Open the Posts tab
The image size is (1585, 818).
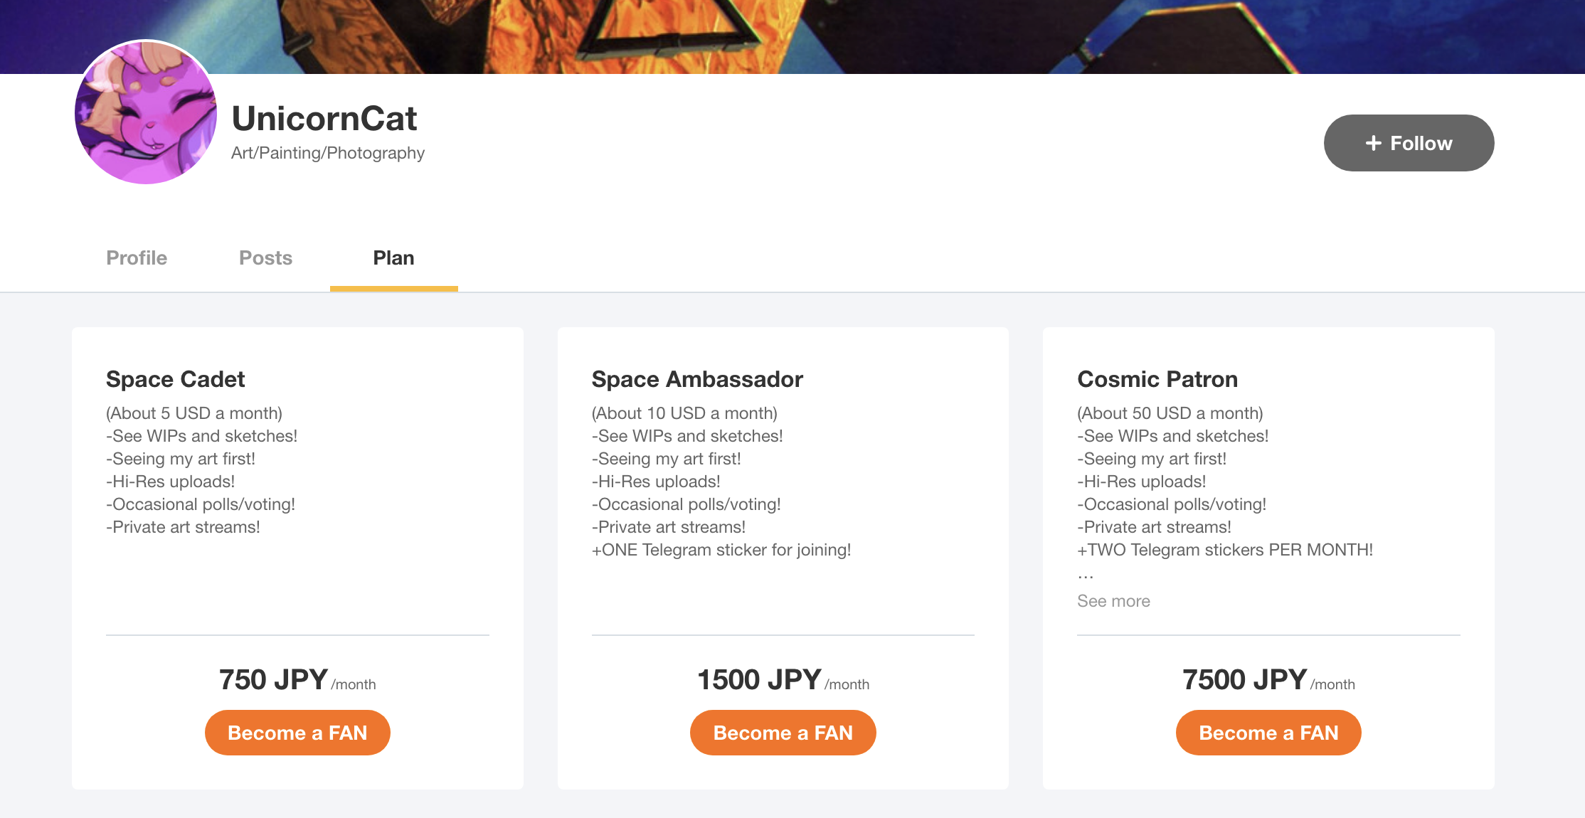click(x=265, y=257)
